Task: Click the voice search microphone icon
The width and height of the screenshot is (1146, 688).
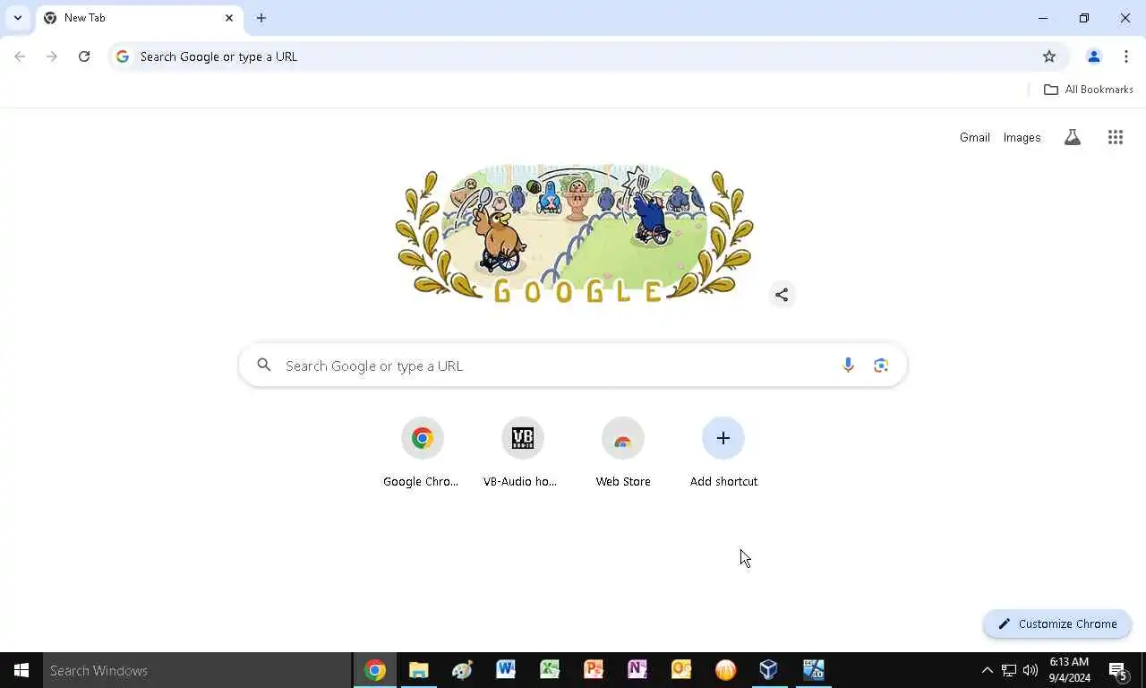Action: (x=848, y=365)
